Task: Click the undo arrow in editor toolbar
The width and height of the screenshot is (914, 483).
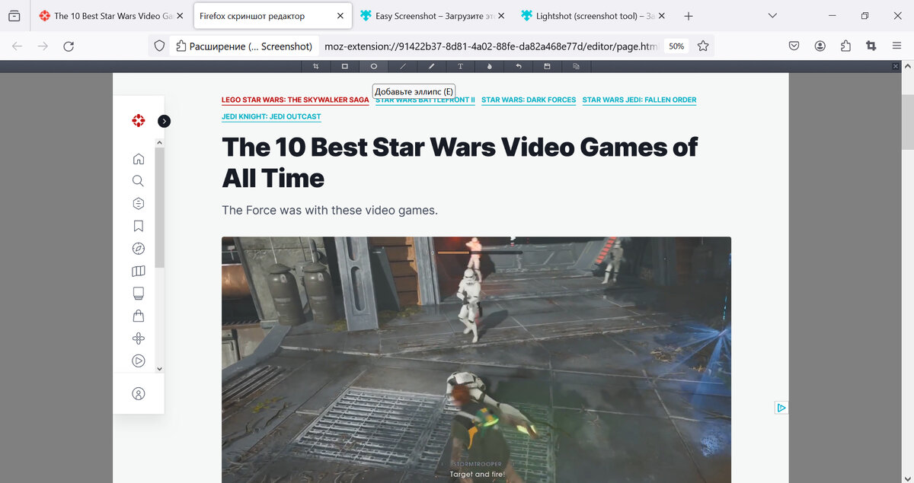Action: point(518,66)
